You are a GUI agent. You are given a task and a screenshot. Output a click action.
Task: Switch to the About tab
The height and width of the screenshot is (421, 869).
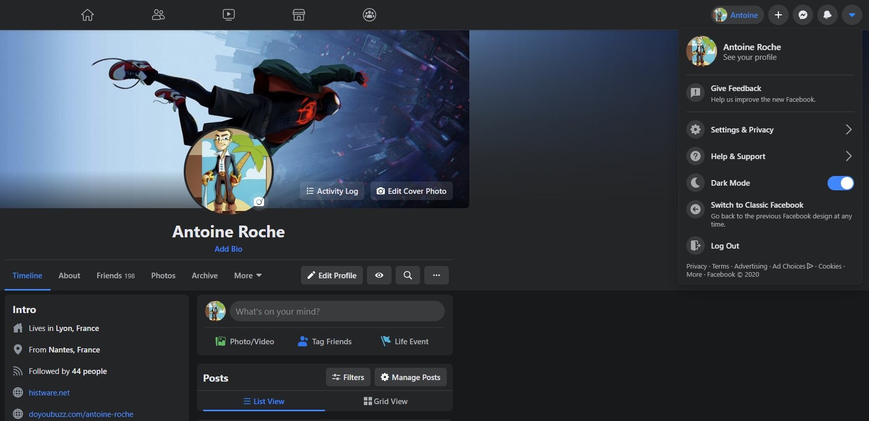click(x=69, y=275)
